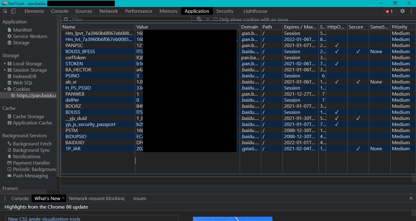Open DevTools settings gear
The height and width of the screenshot is (221, 416).
[403, 11]
